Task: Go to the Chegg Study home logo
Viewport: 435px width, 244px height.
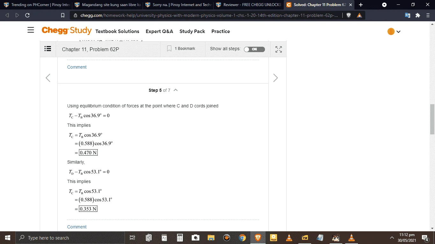Action: click(x=67, y=30)
